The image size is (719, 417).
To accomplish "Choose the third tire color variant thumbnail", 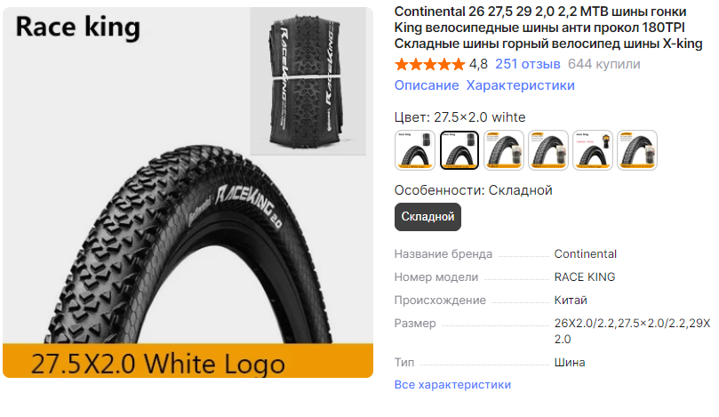I will 504,150.
